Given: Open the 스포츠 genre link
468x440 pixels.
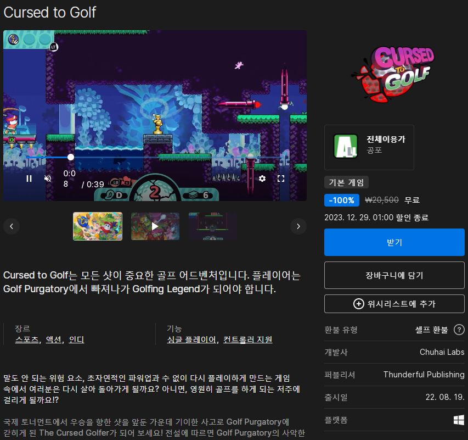Looking at the screenshot, I should pyautogui.click(x=27, y=339).
